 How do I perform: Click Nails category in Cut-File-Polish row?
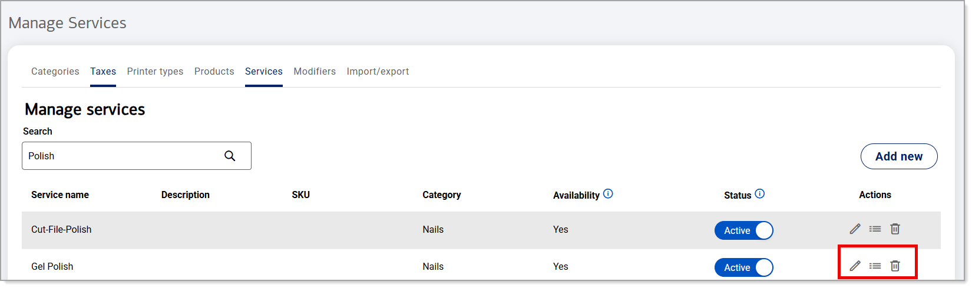point(433,229)
